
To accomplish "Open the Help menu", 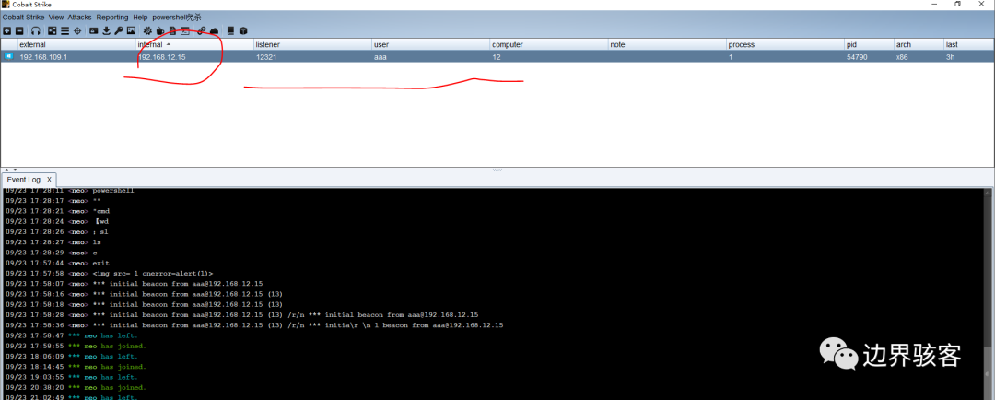I will [140, 18].
